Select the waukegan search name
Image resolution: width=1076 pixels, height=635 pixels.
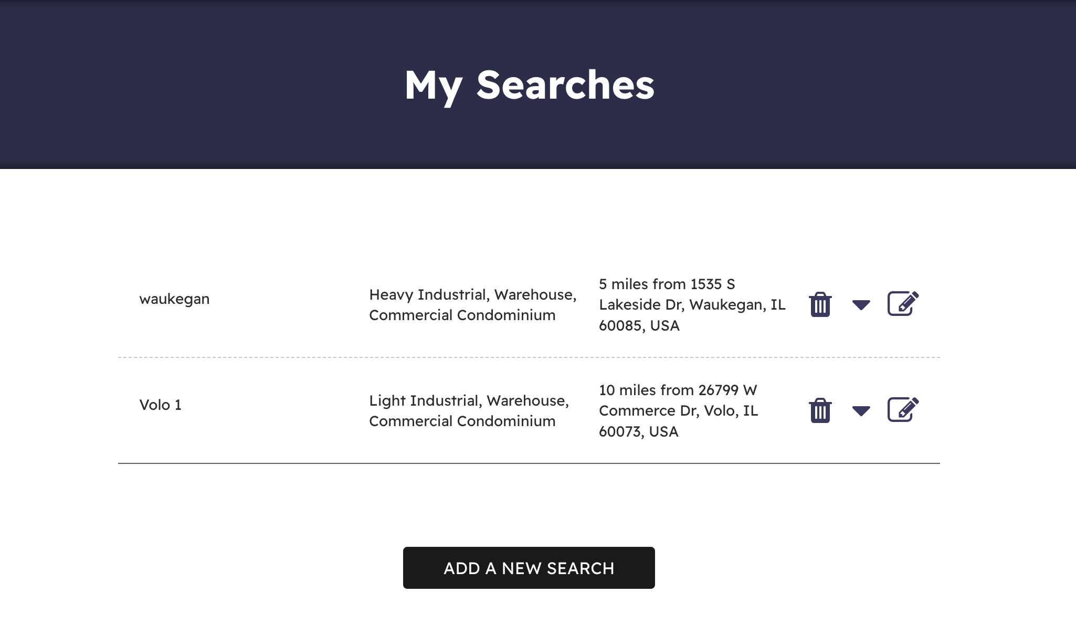point(174,299)
